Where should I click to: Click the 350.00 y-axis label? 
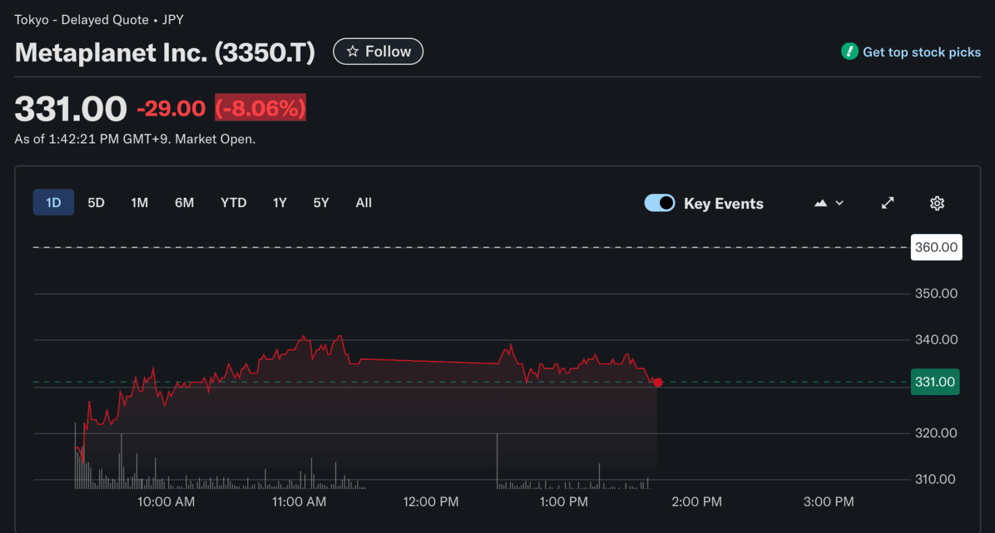(x=936, y=294)
